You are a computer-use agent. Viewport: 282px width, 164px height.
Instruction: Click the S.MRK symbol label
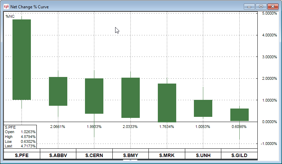click(166, 155)
